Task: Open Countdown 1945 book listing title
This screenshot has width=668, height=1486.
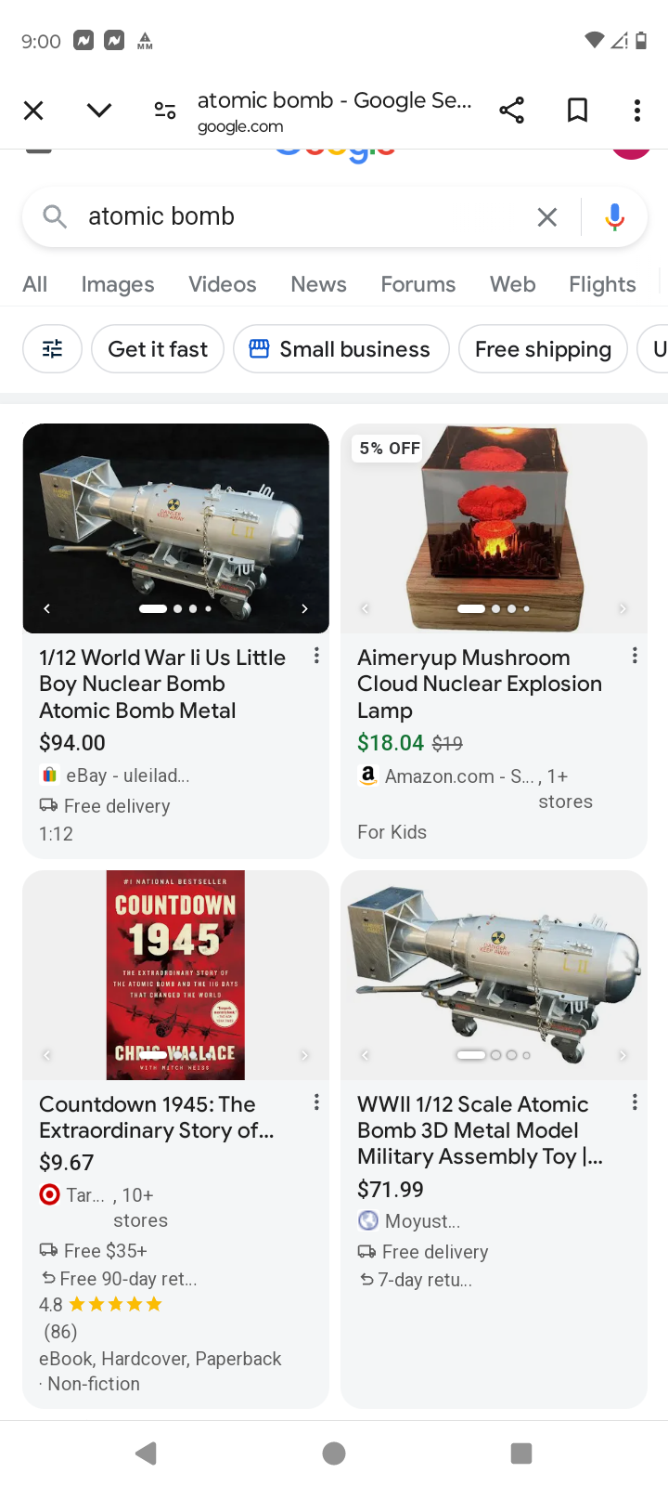Action: tap(156, 1117)
